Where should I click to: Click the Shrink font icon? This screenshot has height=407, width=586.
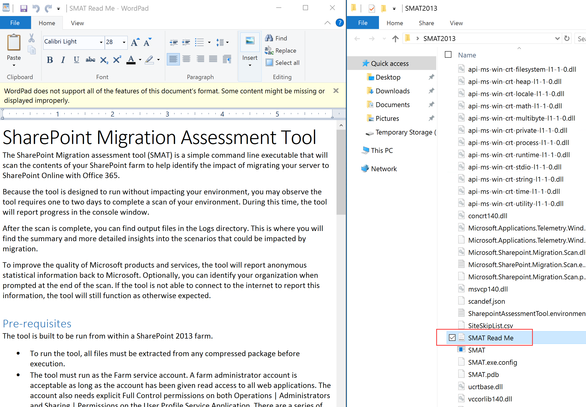coord(148,42)
